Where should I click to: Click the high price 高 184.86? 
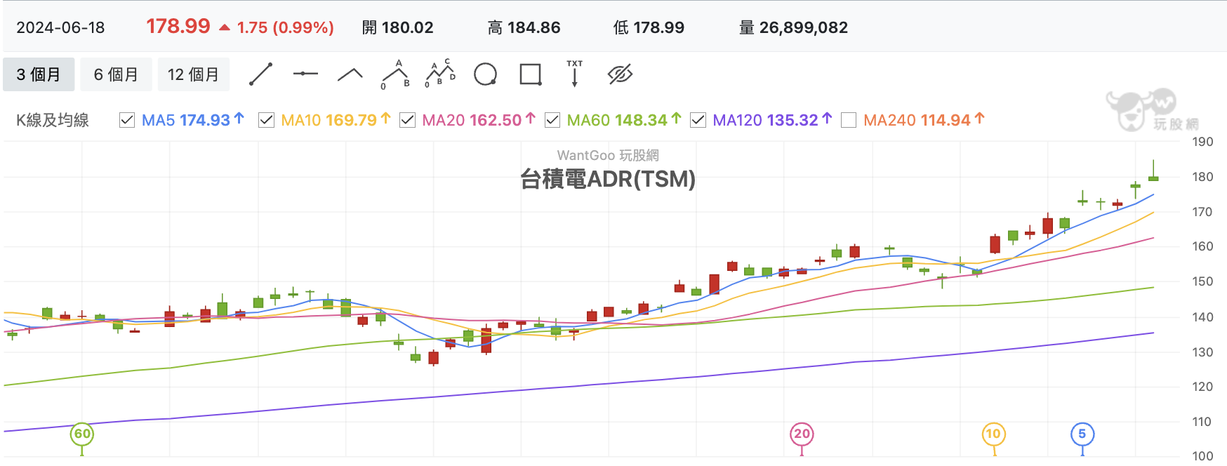524,27
